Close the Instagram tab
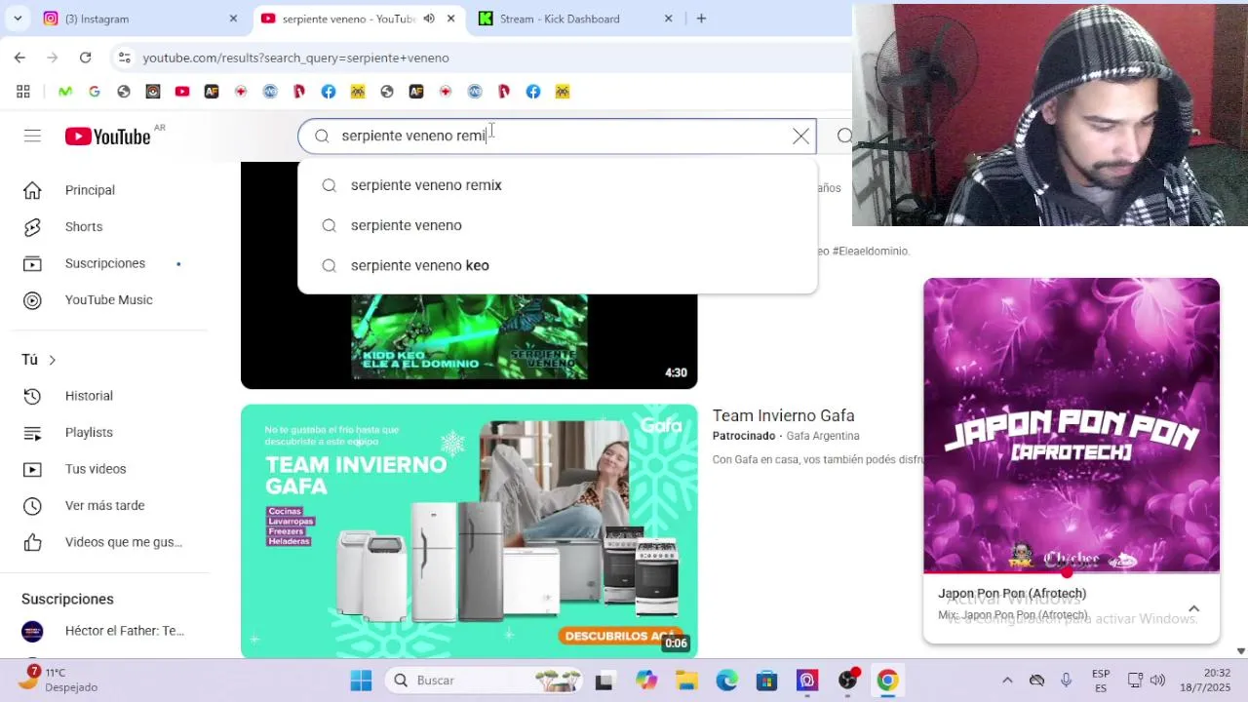This screenshot has width=1248, height=702. point(233,19)
